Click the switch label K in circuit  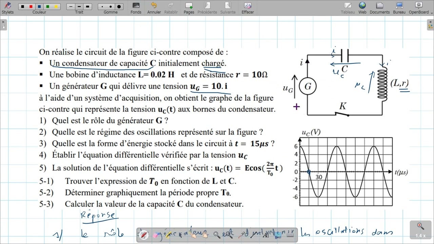pos(342,106)
